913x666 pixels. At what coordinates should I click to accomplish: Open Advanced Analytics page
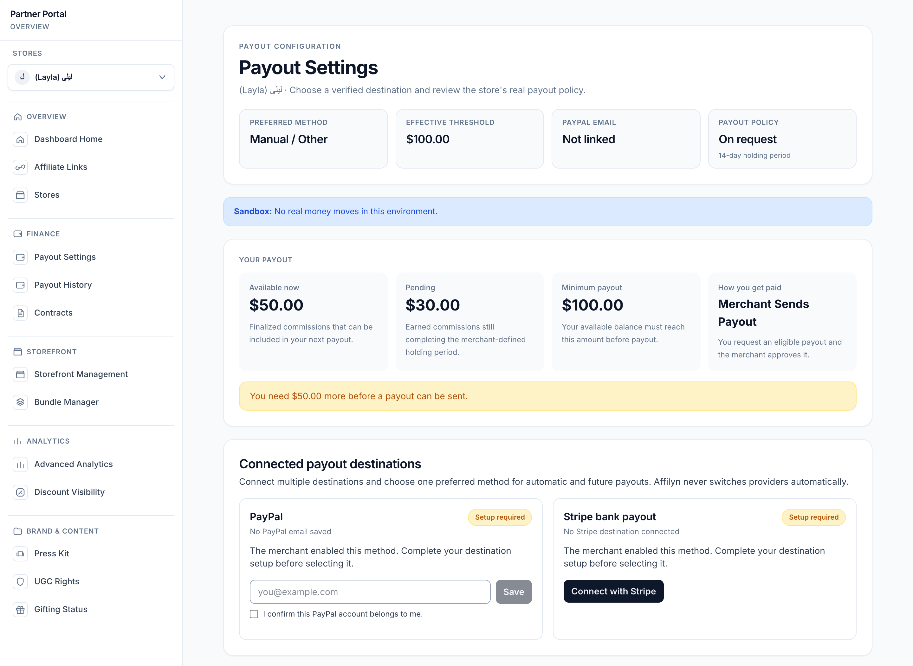tap(91, 464)
